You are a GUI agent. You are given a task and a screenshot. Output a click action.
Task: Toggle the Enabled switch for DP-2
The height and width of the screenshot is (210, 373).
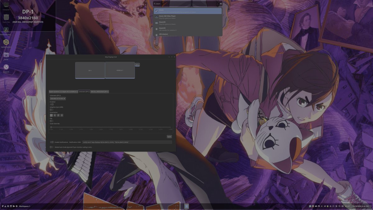[x=52, y=104]
